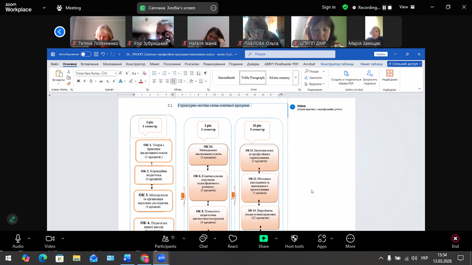Click the Format Painter brush icon
Image resolution: width=472 pixels, height=265 pixels.
click(x=69, y=83)
